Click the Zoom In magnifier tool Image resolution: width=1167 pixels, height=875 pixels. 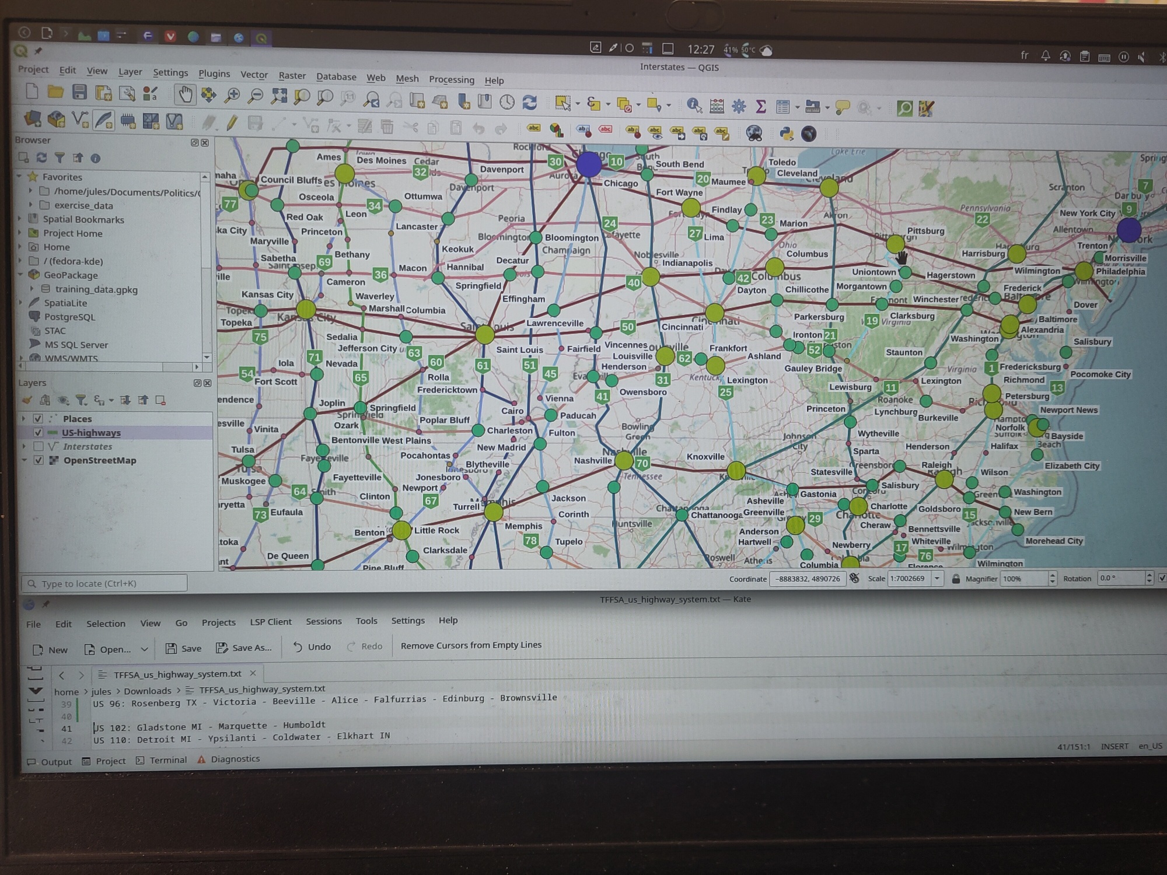[232, 96]
